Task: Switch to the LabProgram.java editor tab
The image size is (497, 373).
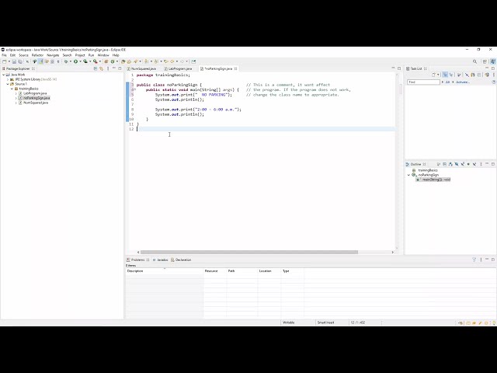Action: 179,68
